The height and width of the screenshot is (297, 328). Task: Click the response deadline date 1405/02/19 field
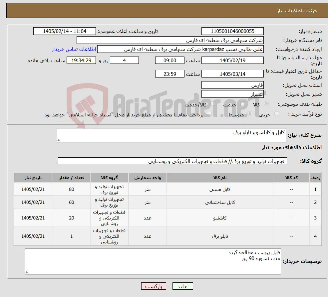coord(232,60)
